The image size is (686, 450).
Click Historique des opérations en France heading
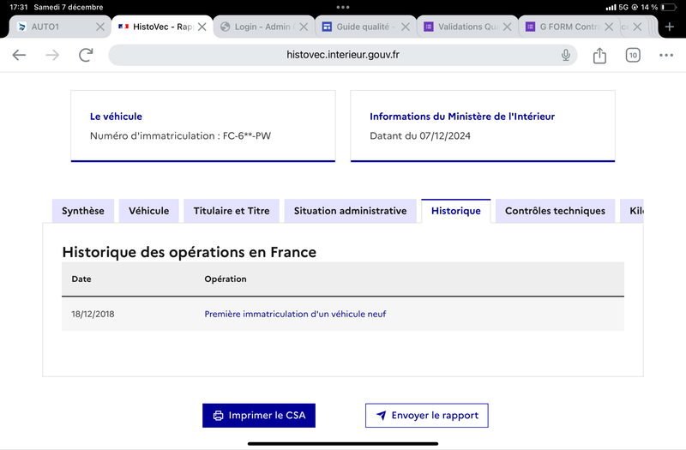tap(189, 252)
